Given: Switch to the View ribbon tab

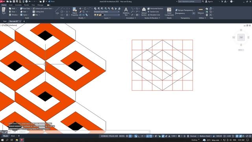Looking at the screenshot, I should 33,5.
